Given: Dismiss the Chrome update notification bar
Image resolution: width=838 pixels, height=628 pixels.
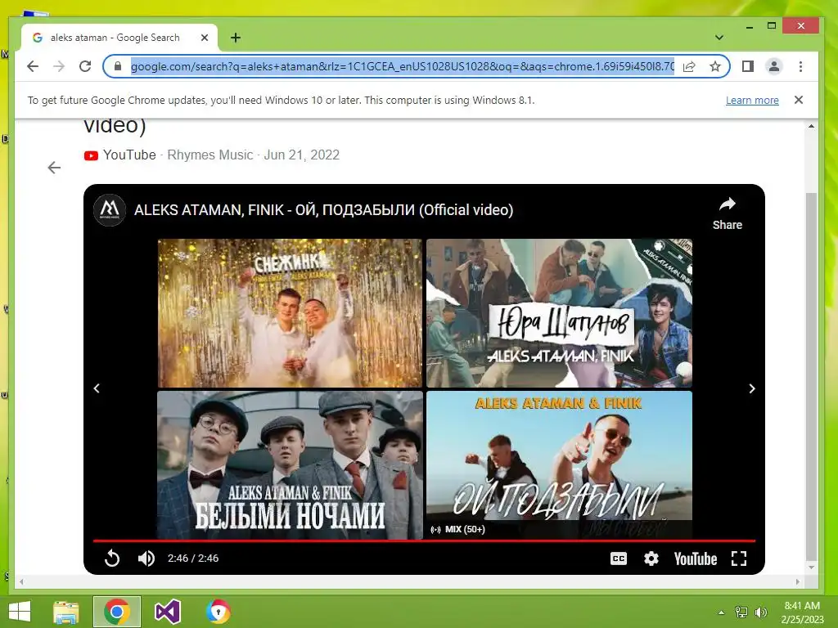Looking at the screenshot, I should (x=799, y=100).
